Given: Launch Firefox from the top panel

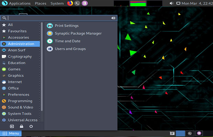Looking at the screenshot, I should [x=70, y=3].
